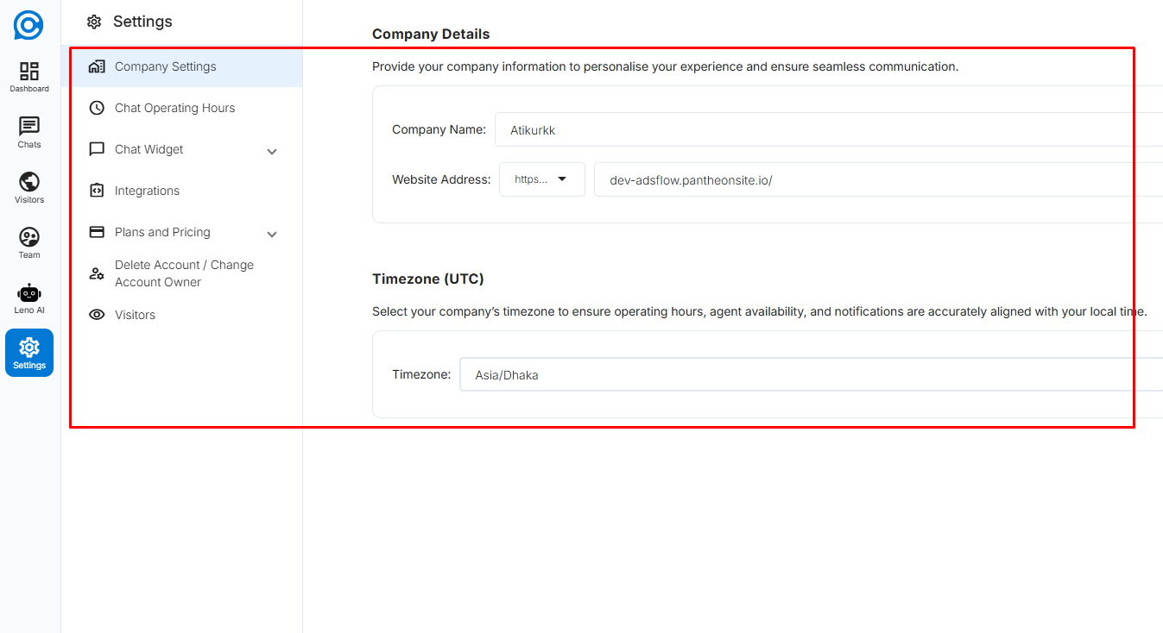1163x633 pixels.
Task: Click the Company Details heading
Action: [431, 34]
